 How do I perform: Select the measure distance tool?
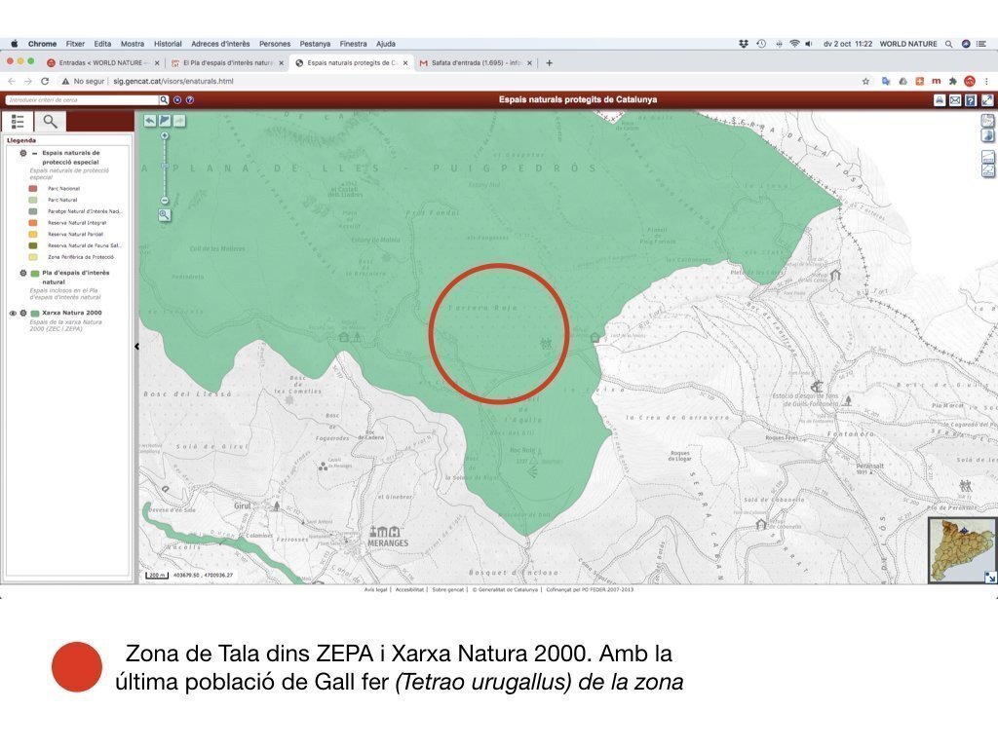tap(988, 157)
